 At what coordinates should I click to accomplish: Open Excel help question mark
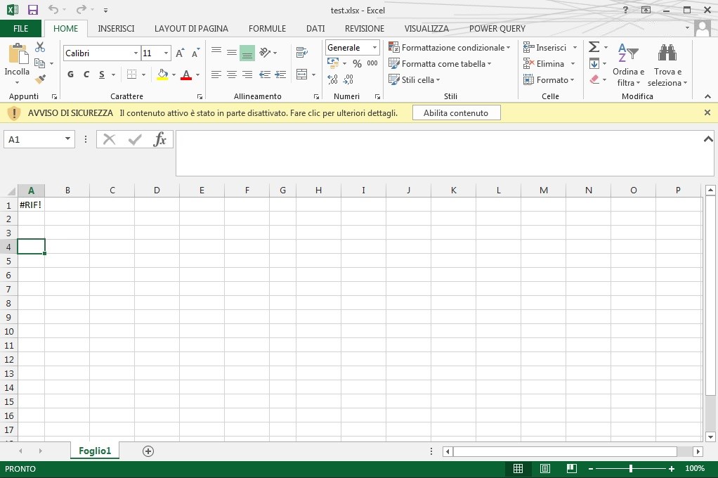click(625, 10)
